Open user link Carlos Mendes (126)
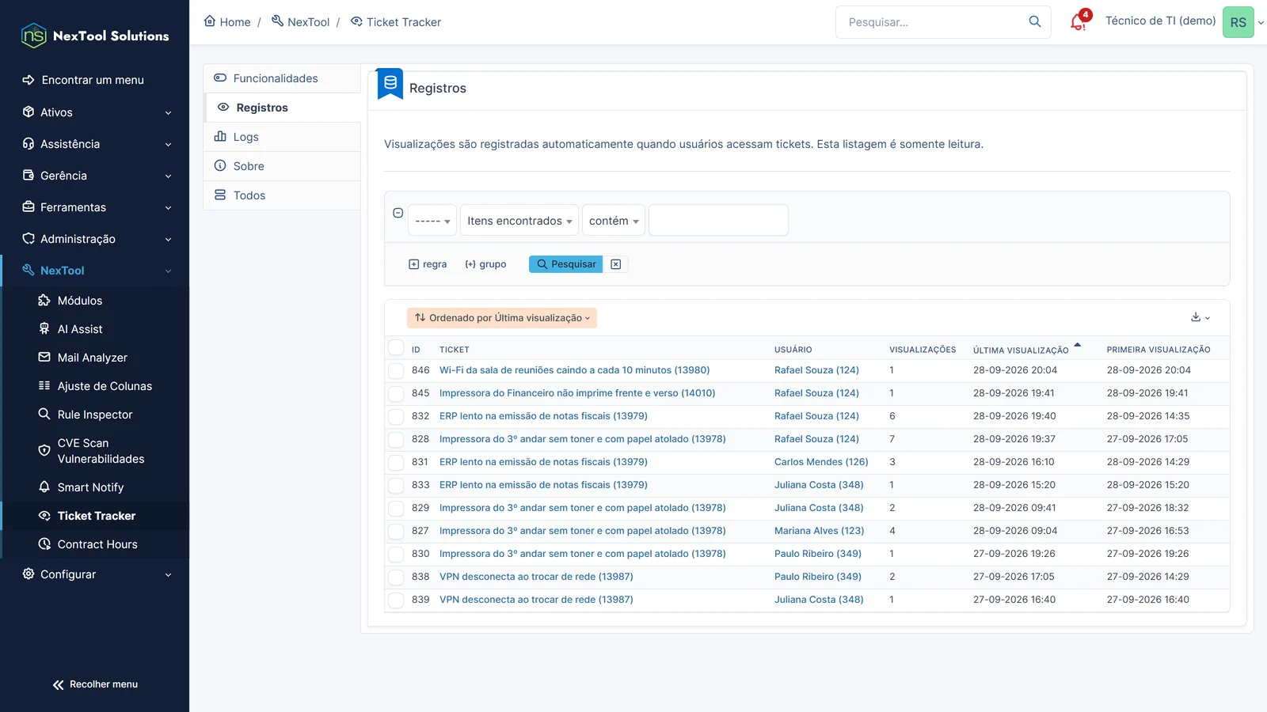 coord(821,462)
